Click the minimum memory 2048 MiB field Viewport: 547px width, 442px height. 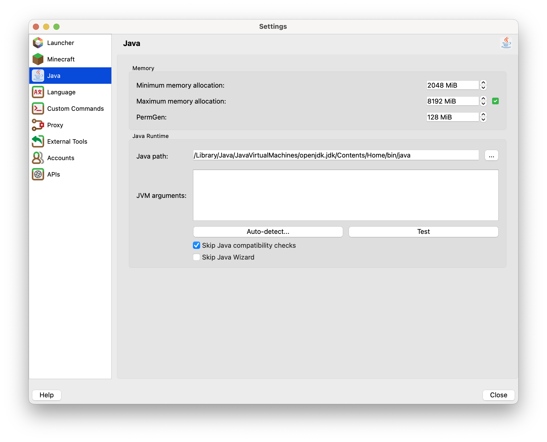[x=453, y=85]
